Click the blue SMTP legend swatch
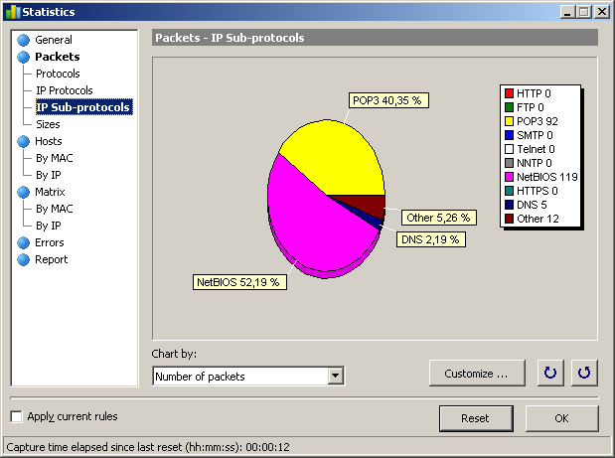Viewport: 615px width, 458px height. click(509, 135)
